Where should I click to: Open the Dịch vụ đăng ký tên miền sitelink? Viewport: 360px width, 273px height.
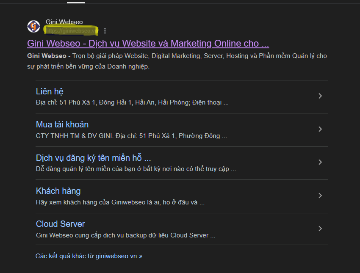point(93,158)
